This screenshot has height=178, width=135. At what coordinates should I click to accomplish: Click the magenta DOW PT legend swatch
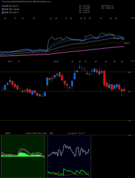point(3,12)
